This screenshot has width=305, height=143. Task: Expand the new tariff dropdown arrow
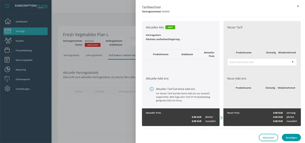(x=293, y=62)
